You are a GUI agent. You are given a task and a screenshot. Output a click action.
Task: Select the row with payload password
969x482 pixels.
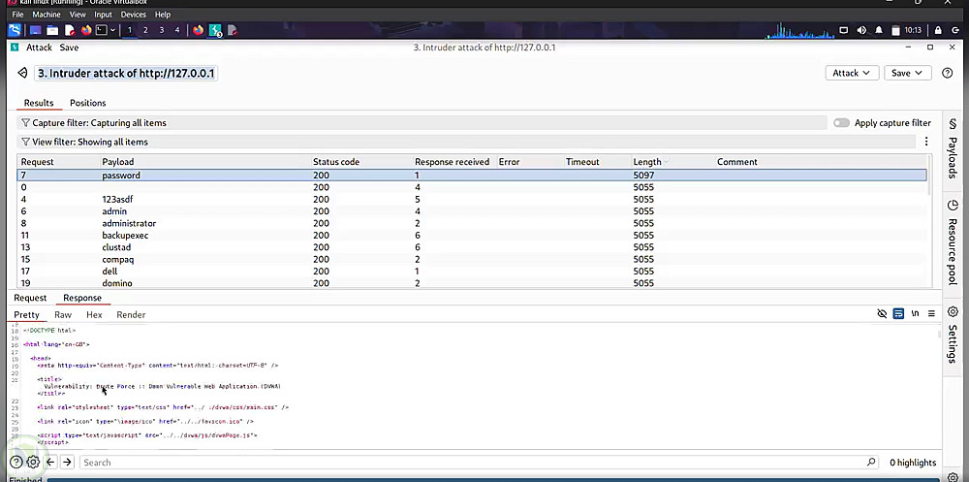[x=472, y=176]
